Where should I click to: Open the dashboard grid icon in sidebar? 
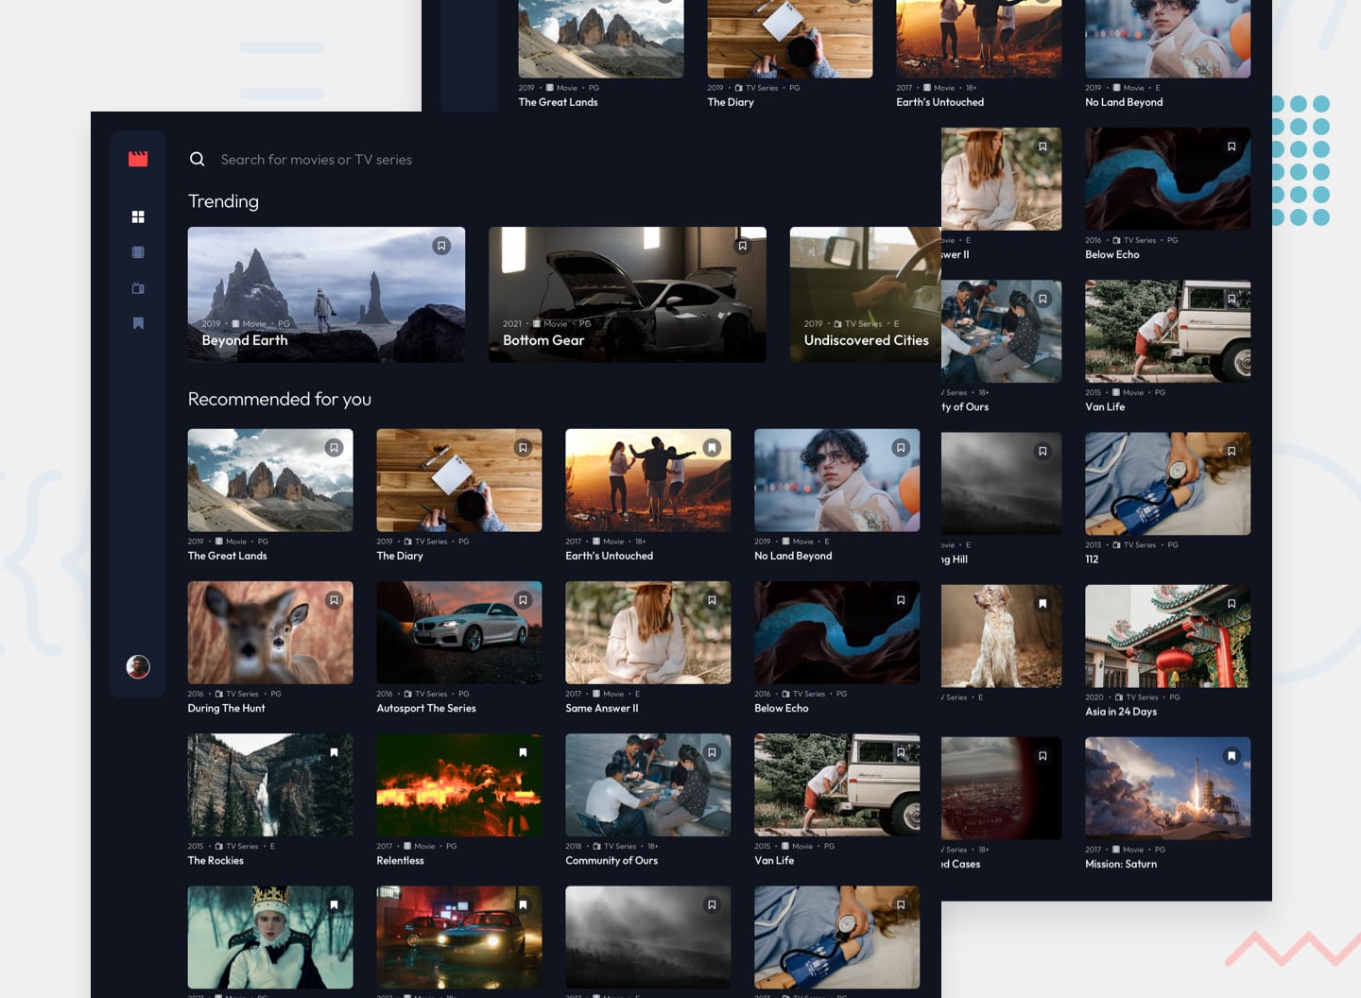point(138,216)
